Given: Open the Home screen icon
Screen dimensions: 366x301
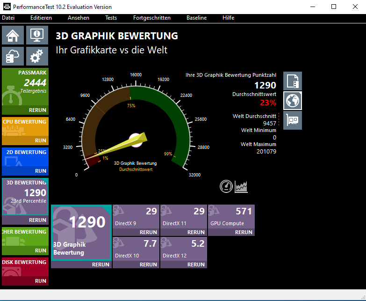Looking at the screenshot, I should 13,35.
